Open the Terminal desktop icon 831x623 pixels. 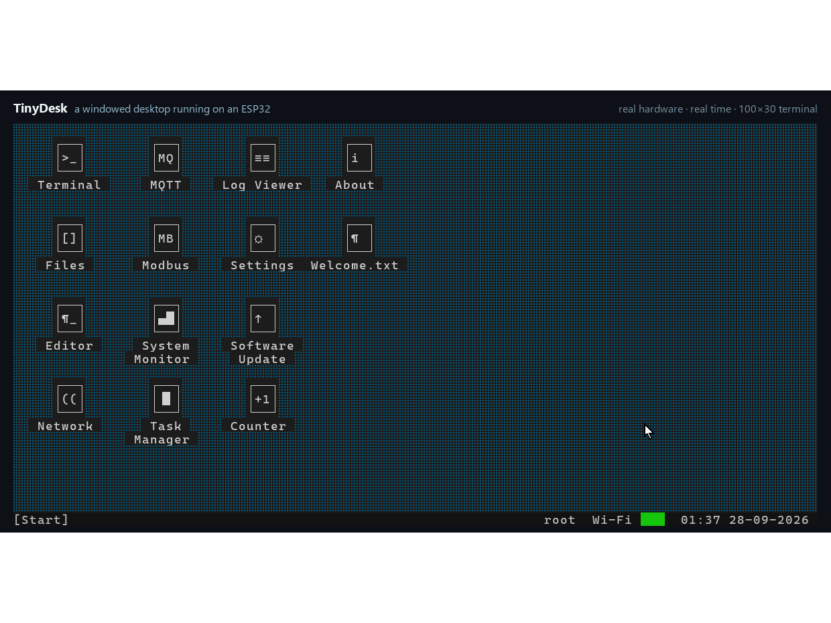tap(70, 158)
